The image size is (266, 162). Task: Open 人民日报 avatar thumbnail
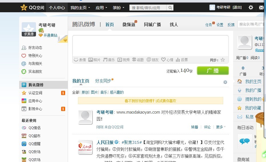tap(85, 147)
